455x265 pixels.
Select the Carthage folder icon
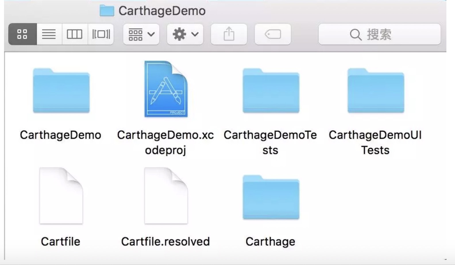[x=271, y=197]
